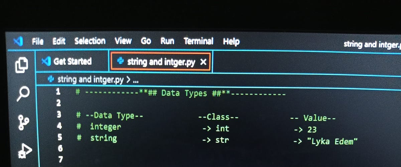Click the '-> 23' value text

pos(305,130)
